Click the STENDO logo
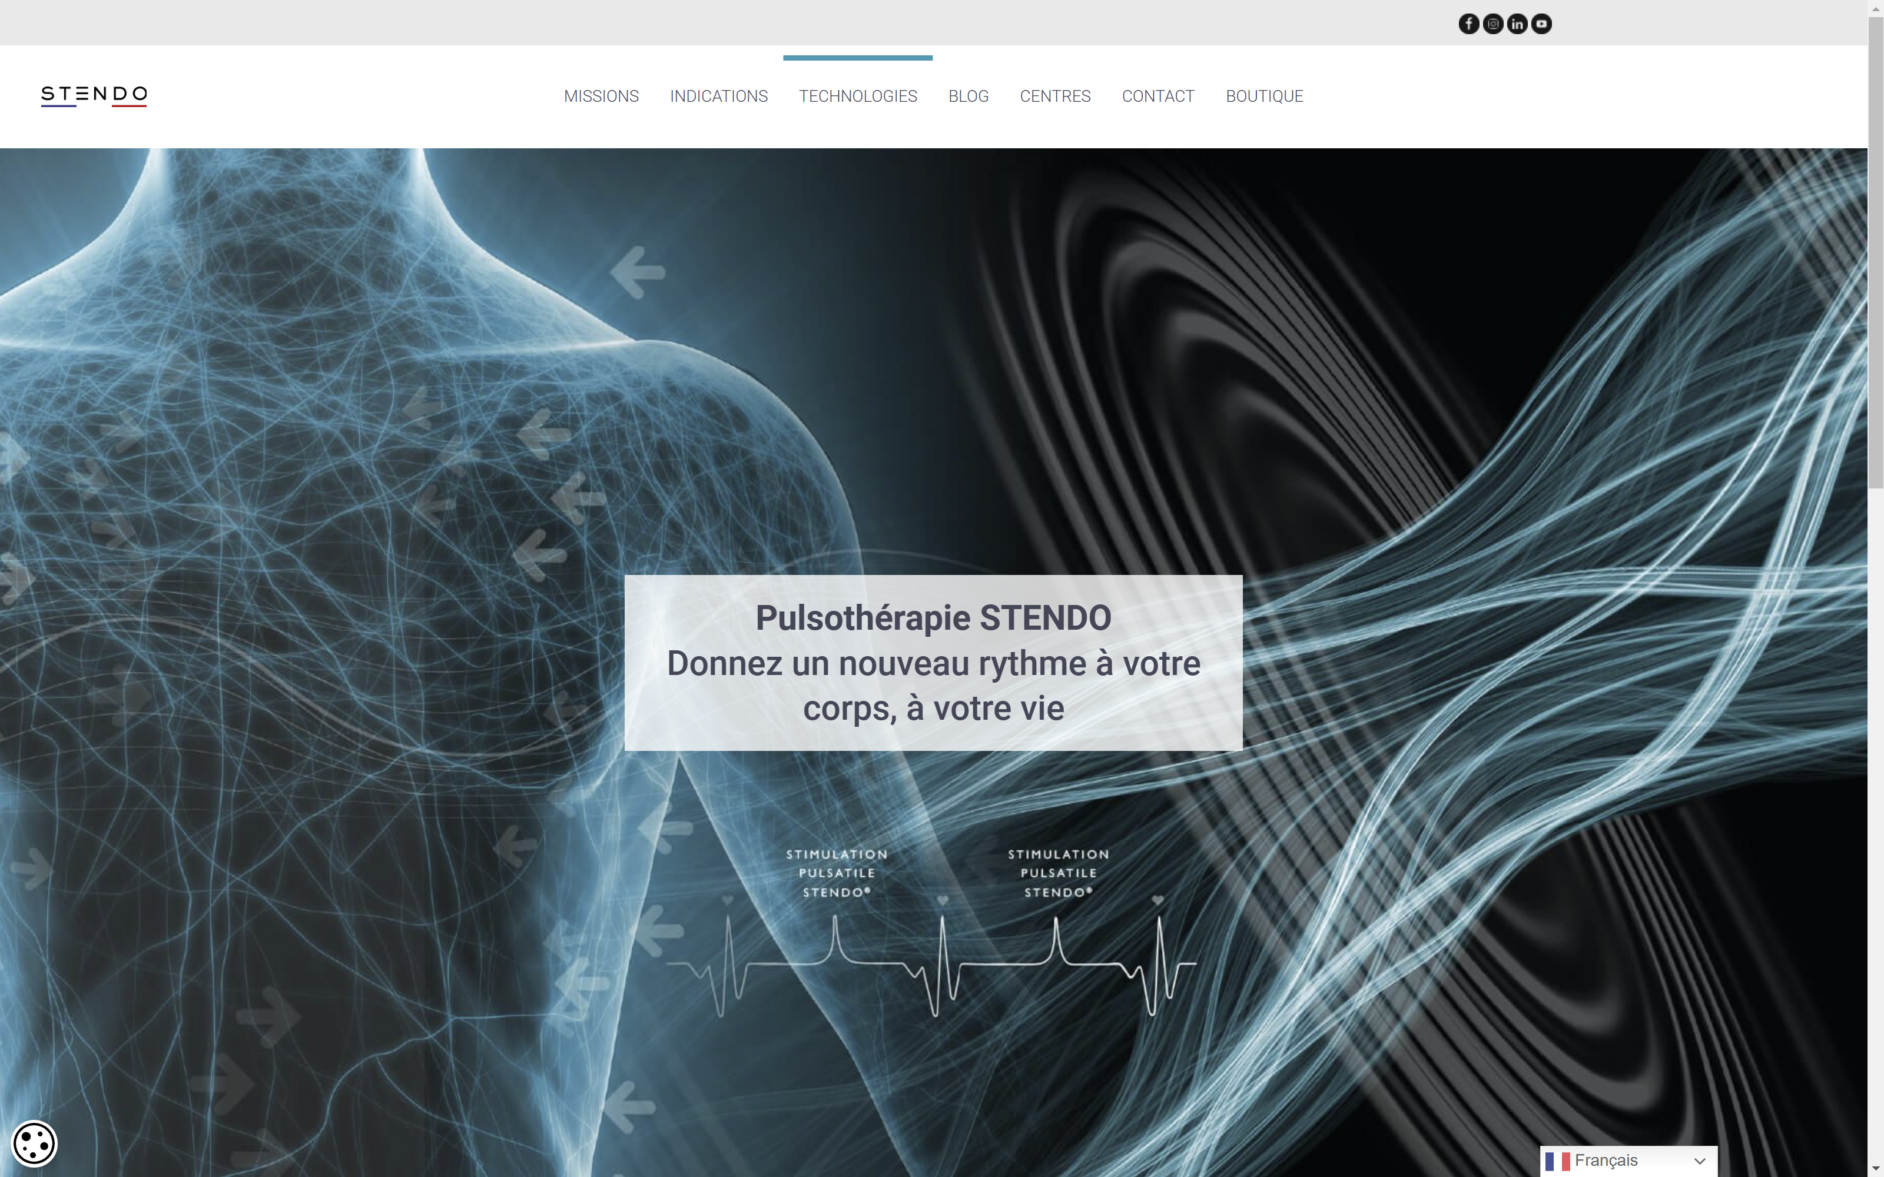This screenshot has width=1884, height=1177. pyautogui.click(x=94, y=96)
